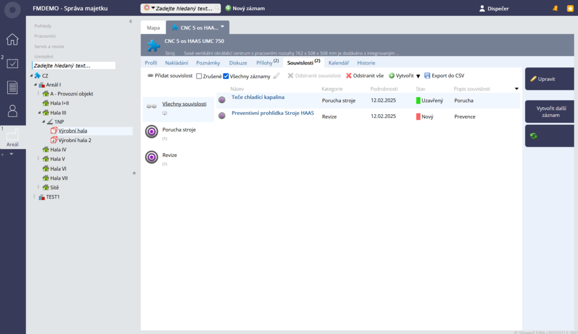The width and height of the screenshot is (578, 334).
Task: Open the Diskuze tab
Action: pyautogui.click(x=238, y=63)
